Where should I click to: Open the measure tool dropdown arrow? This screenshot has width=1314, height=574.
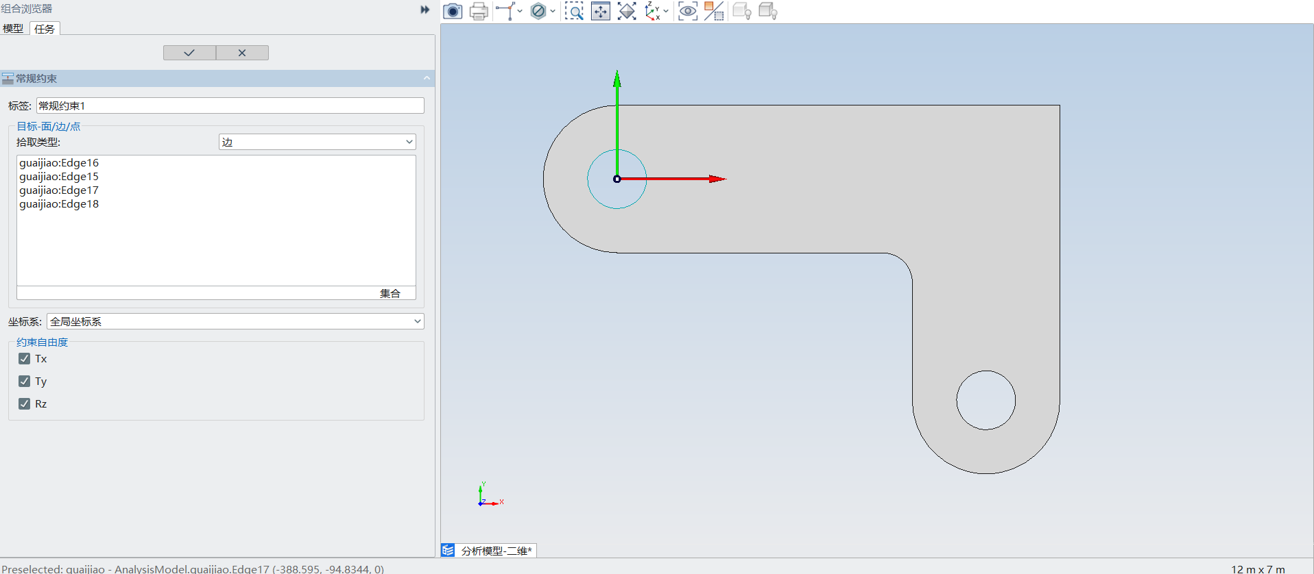coord(520,11)
